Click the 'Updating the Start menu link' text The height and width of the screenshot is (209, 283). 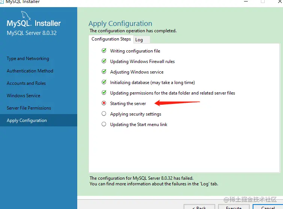point(139,125)
